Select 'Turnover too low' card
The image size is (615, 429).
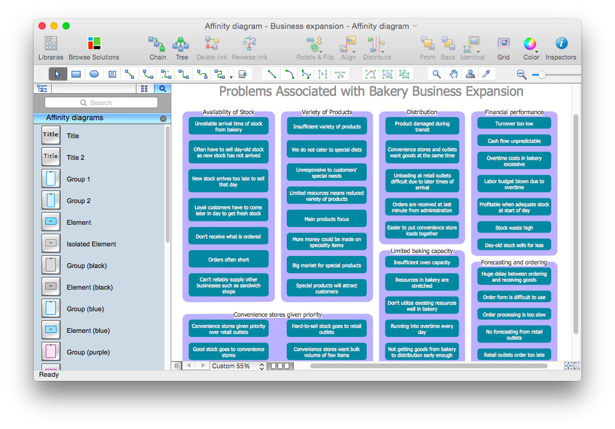coord(514,124)
